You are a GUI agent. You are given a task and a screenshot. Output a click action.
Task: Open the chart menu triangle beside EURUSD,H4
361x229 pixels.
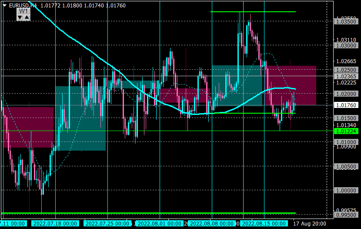(5, 6)
